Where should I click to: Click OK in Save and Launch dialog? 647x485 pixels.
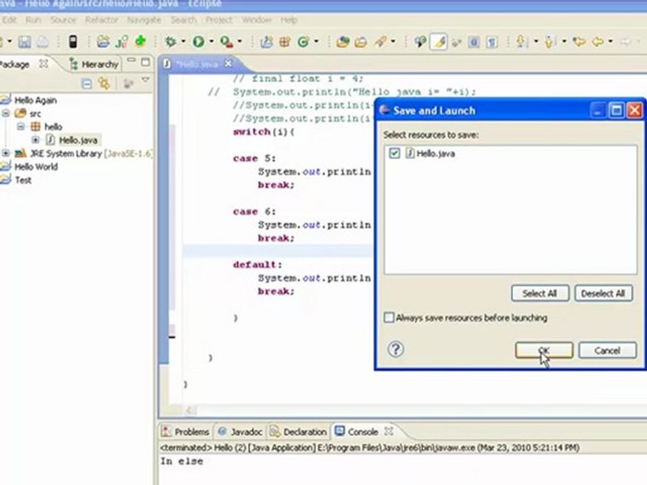coord(544,350)
